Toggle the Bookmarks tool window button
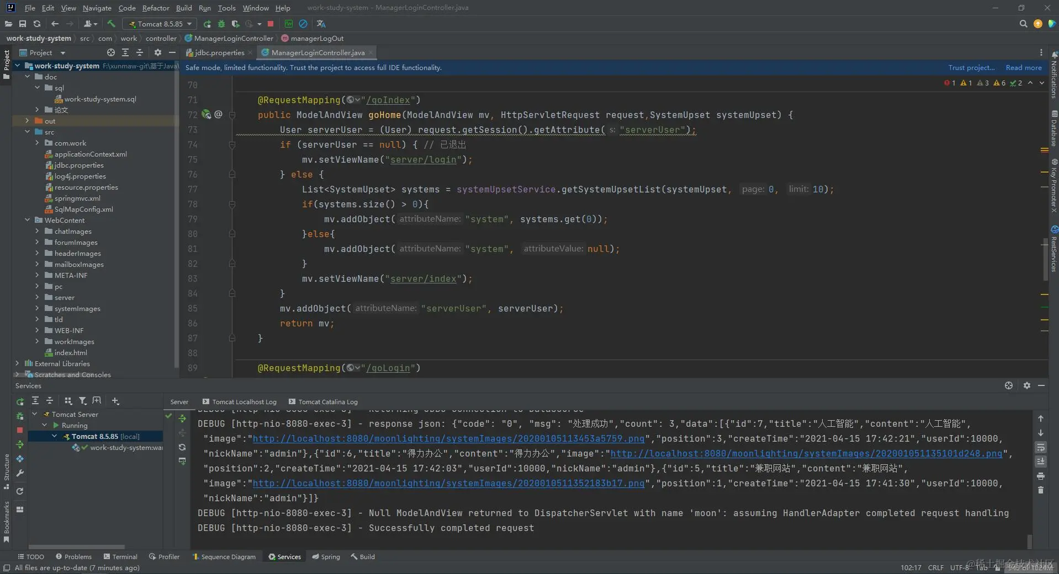The width and height of the screenshot is (1059, 574). tap(6, 522)
